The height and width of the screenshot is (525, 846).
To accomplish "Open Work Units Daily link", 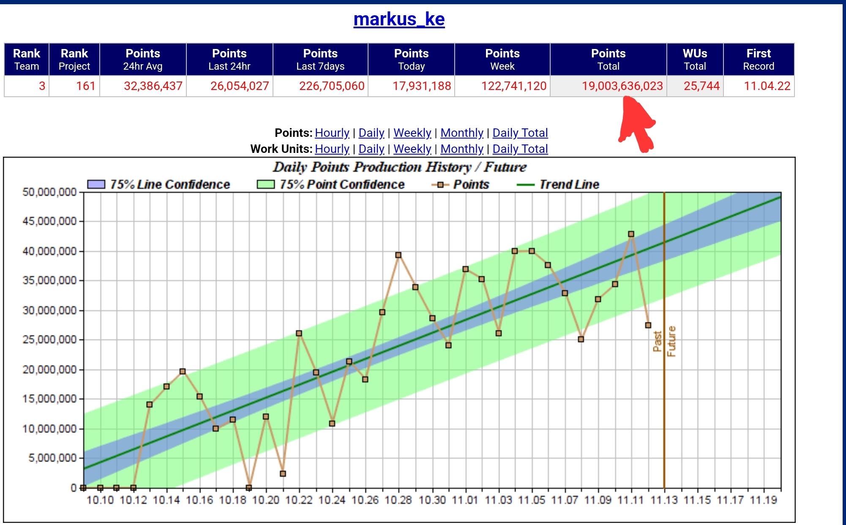I will point(371,149).
